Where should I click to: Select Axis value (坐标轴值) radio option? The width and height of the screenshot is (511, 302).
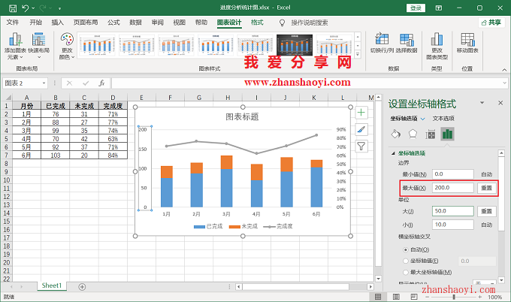406,261
